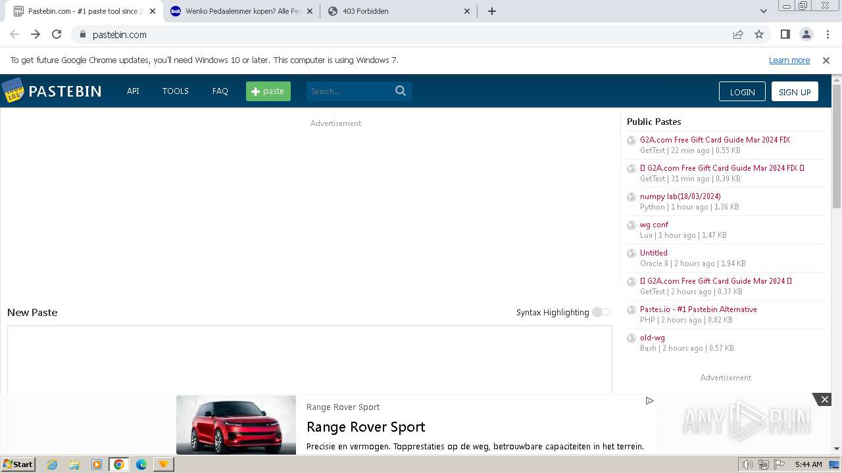The width and height of the screenshot is (842, 473).
Task: Click the search magnifier icon in Pastebin header
Action: (x=401, y=91)
